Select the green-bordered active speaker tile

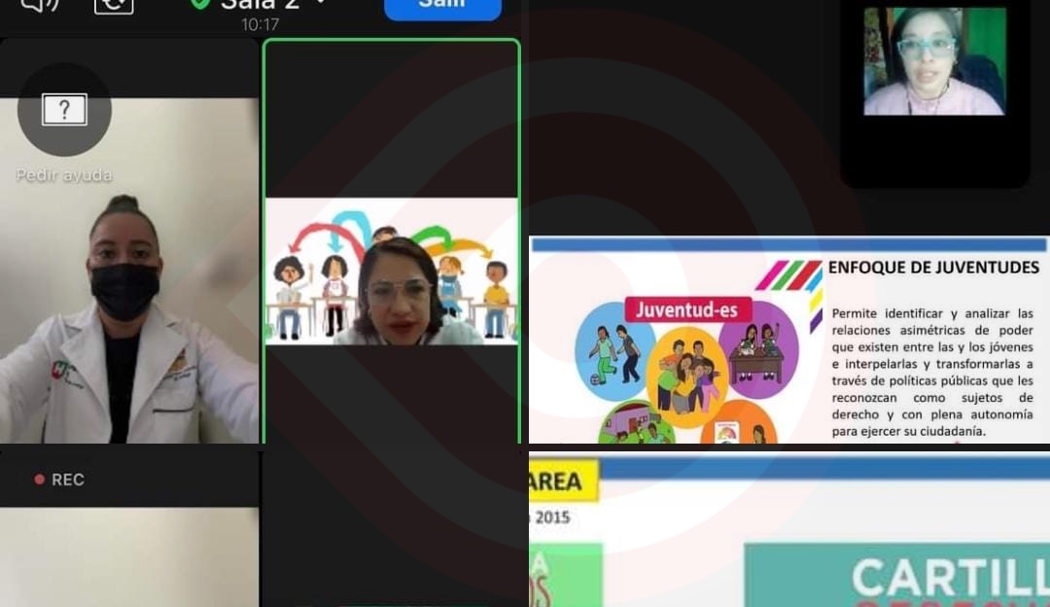pyautogui.click(x=391, y=243)
